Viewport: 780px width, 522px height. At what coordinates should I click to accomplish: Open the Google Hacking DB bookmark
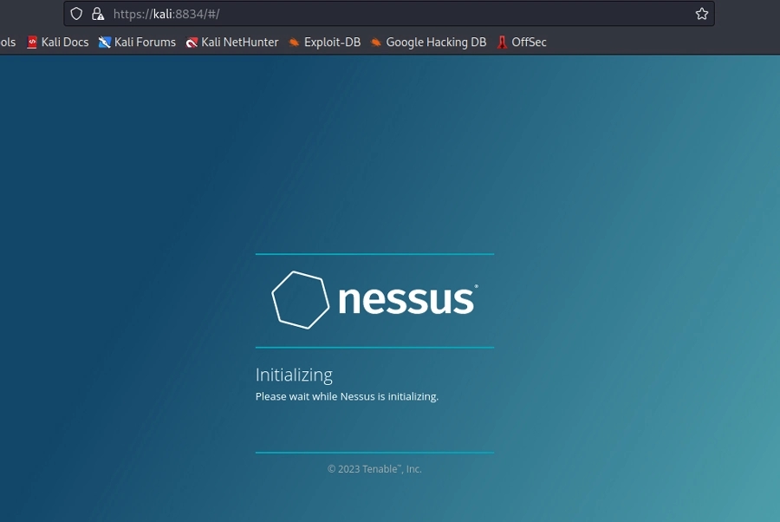tap(429, 42)
